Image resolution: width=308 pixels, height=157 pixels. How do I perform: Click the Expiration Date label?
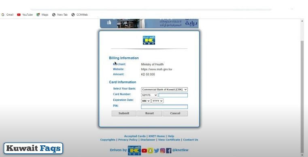123,100
